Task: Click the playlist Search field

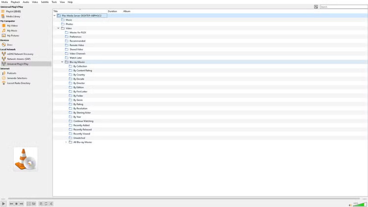Action: [x=343, y=7]
